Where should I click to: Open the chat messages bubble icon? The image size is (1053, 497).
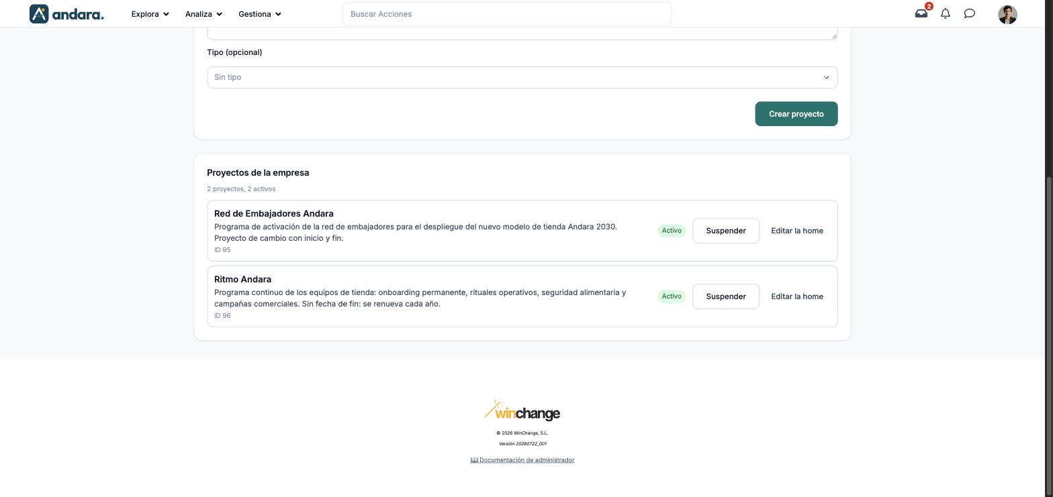[x=970, y=13]
